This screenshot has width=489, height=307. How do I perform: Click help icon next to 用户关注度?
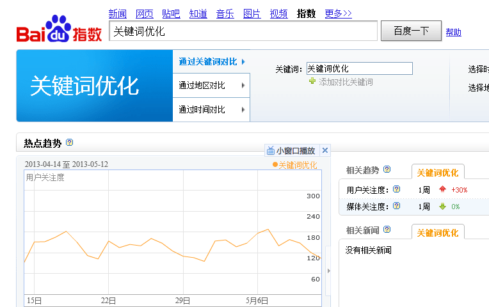pos(396,189)
